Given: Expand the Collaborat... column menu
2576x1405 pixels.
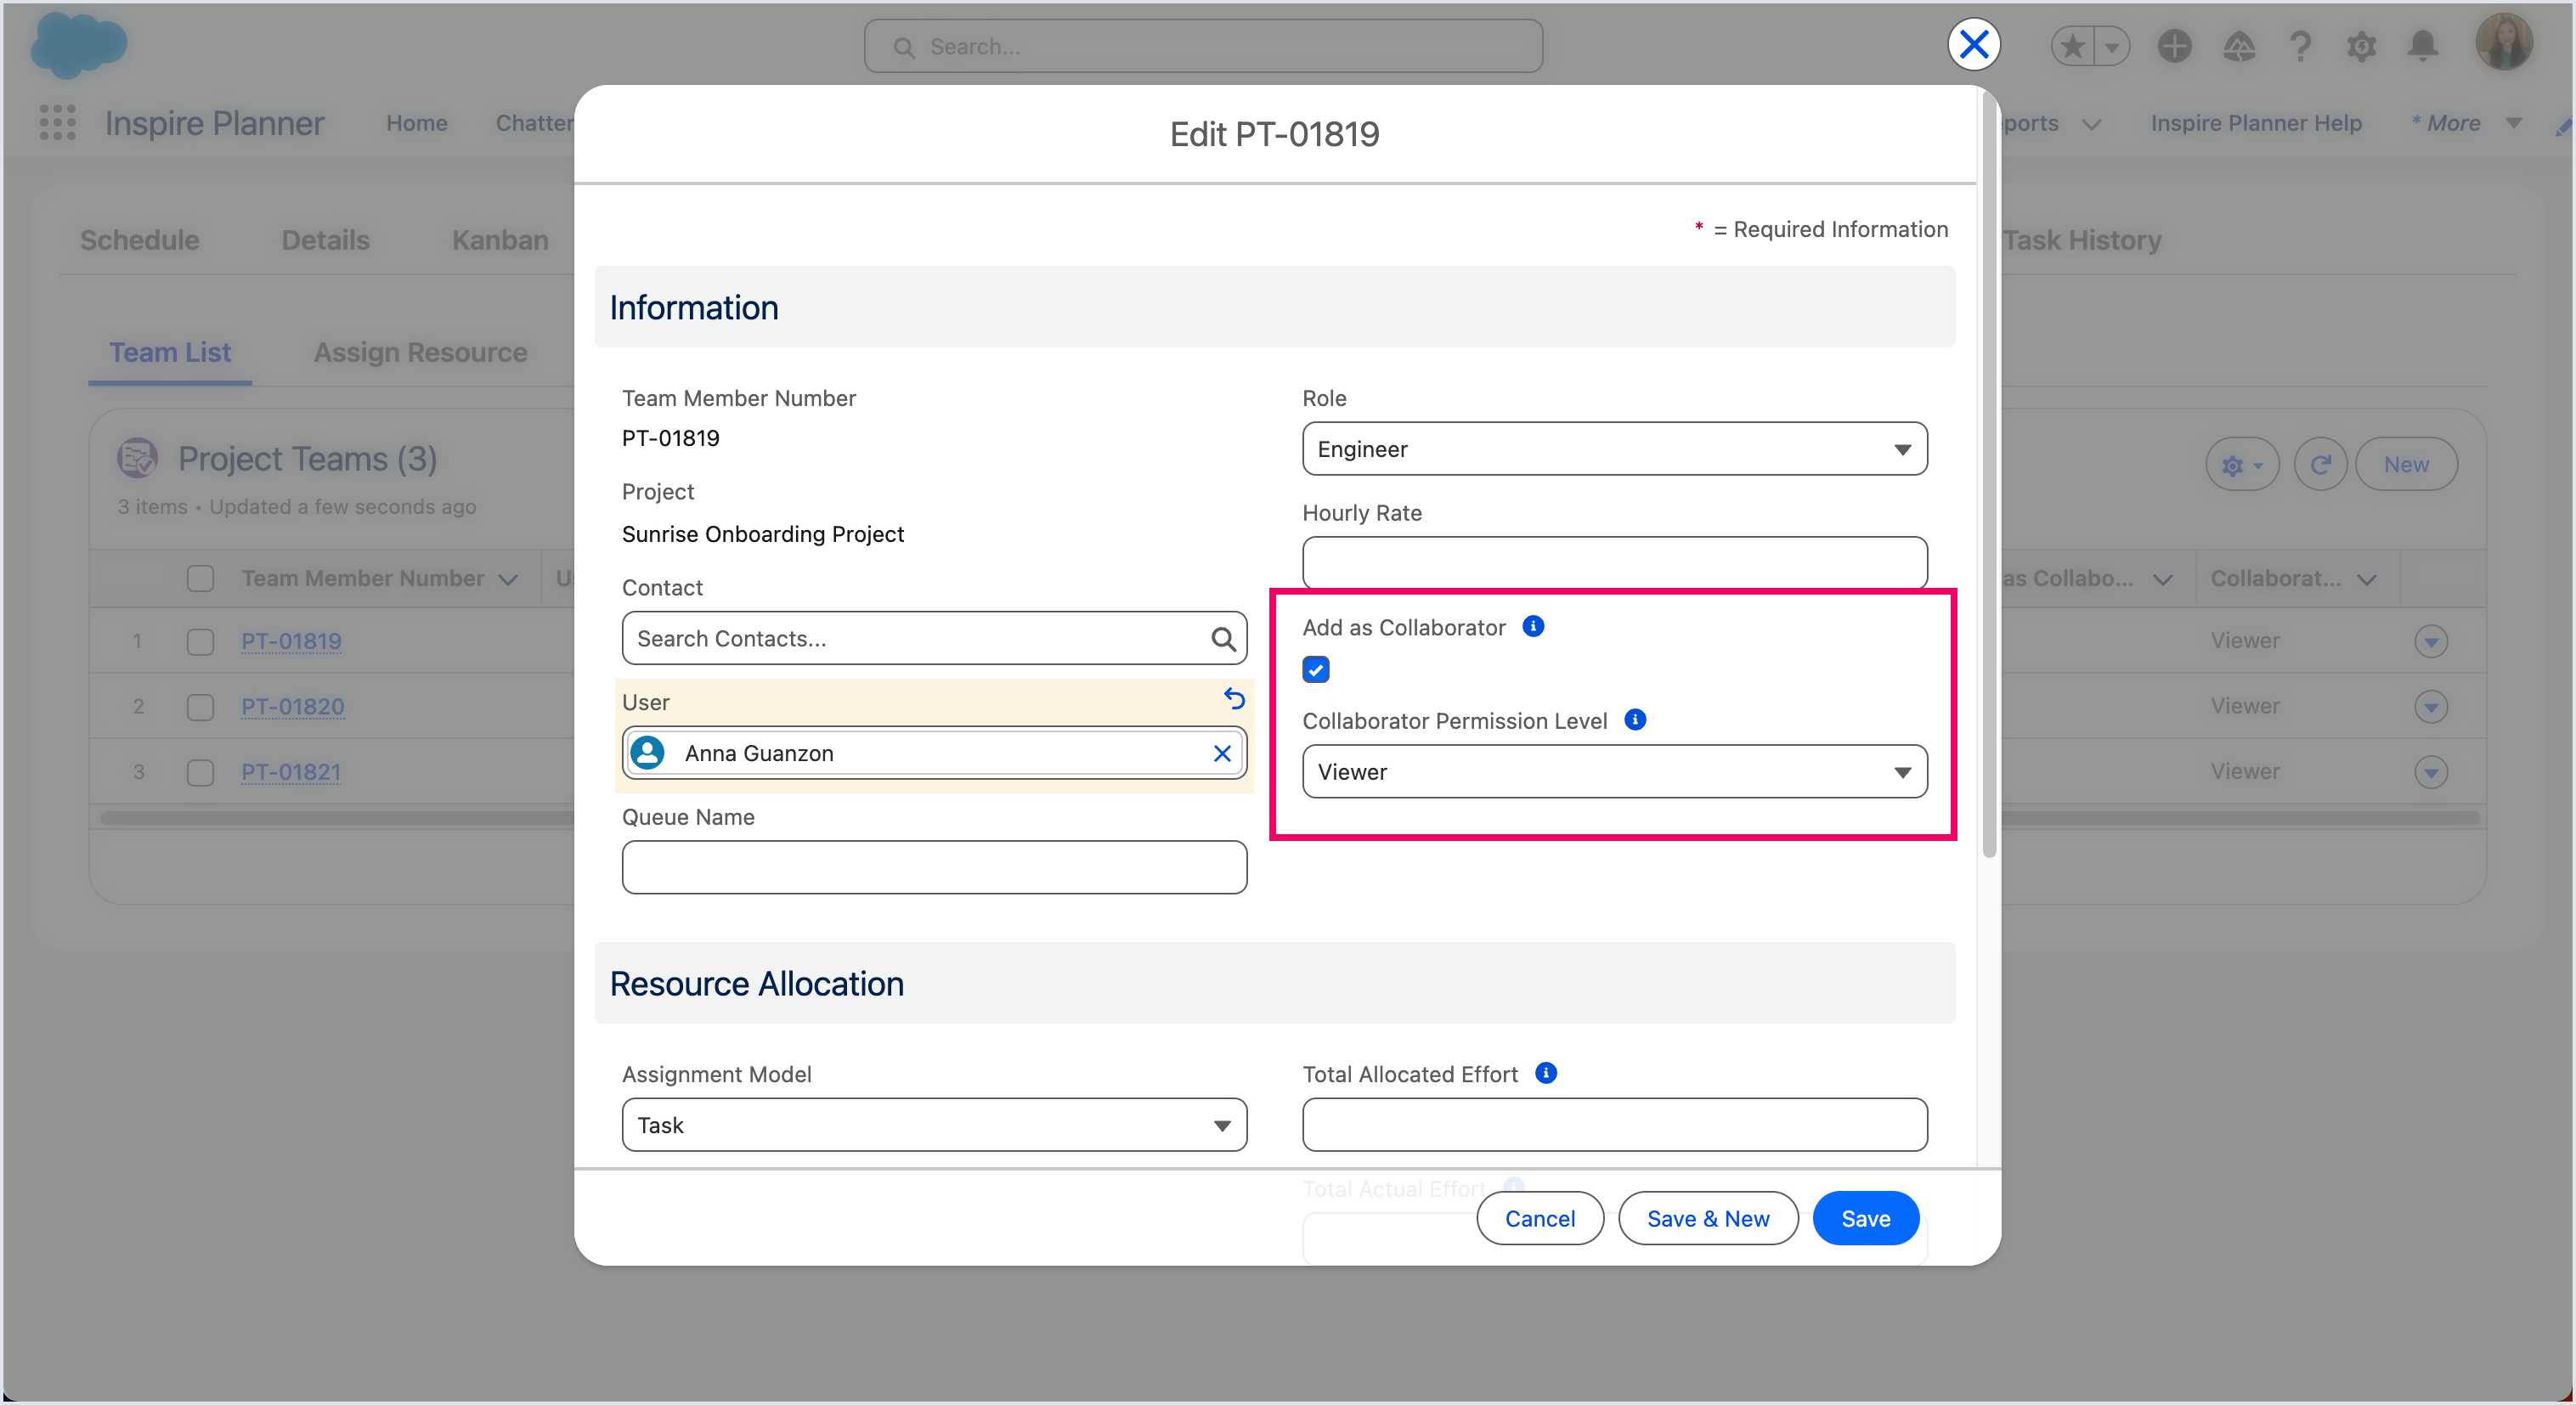Looking at the screenshot, I should pos(2366,579).
